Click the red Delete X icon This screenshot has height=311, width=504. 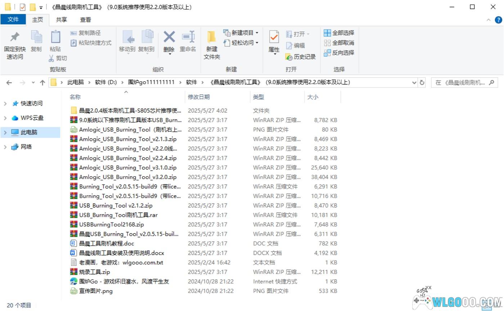pyautogui.click(x=169, y=37)
